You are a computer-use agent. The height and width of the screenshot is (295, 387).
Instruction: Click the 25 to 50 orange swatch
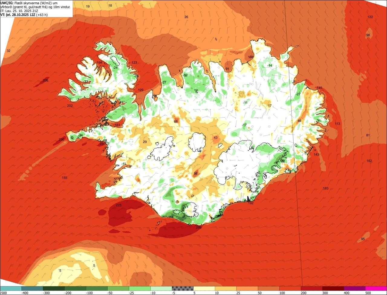(247, 288)
